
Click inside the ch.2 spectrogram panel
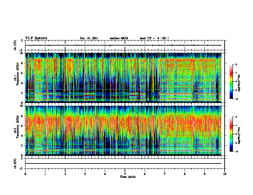coord(123,131)
